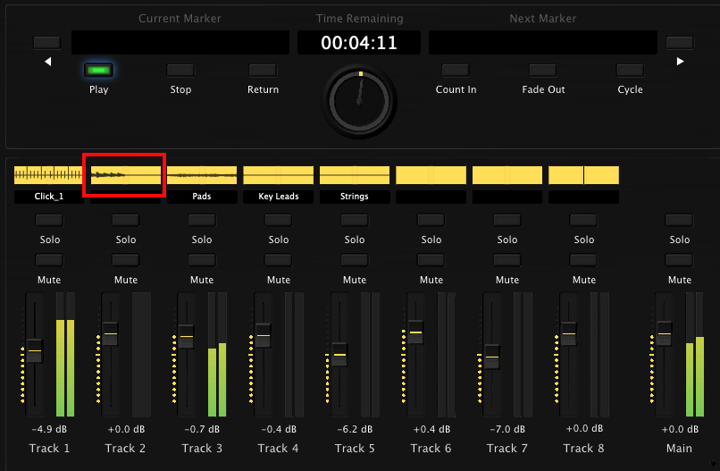Viewport: 720px width, 471px height.
Task: Solo the Main channel
Action: (679, 220)
